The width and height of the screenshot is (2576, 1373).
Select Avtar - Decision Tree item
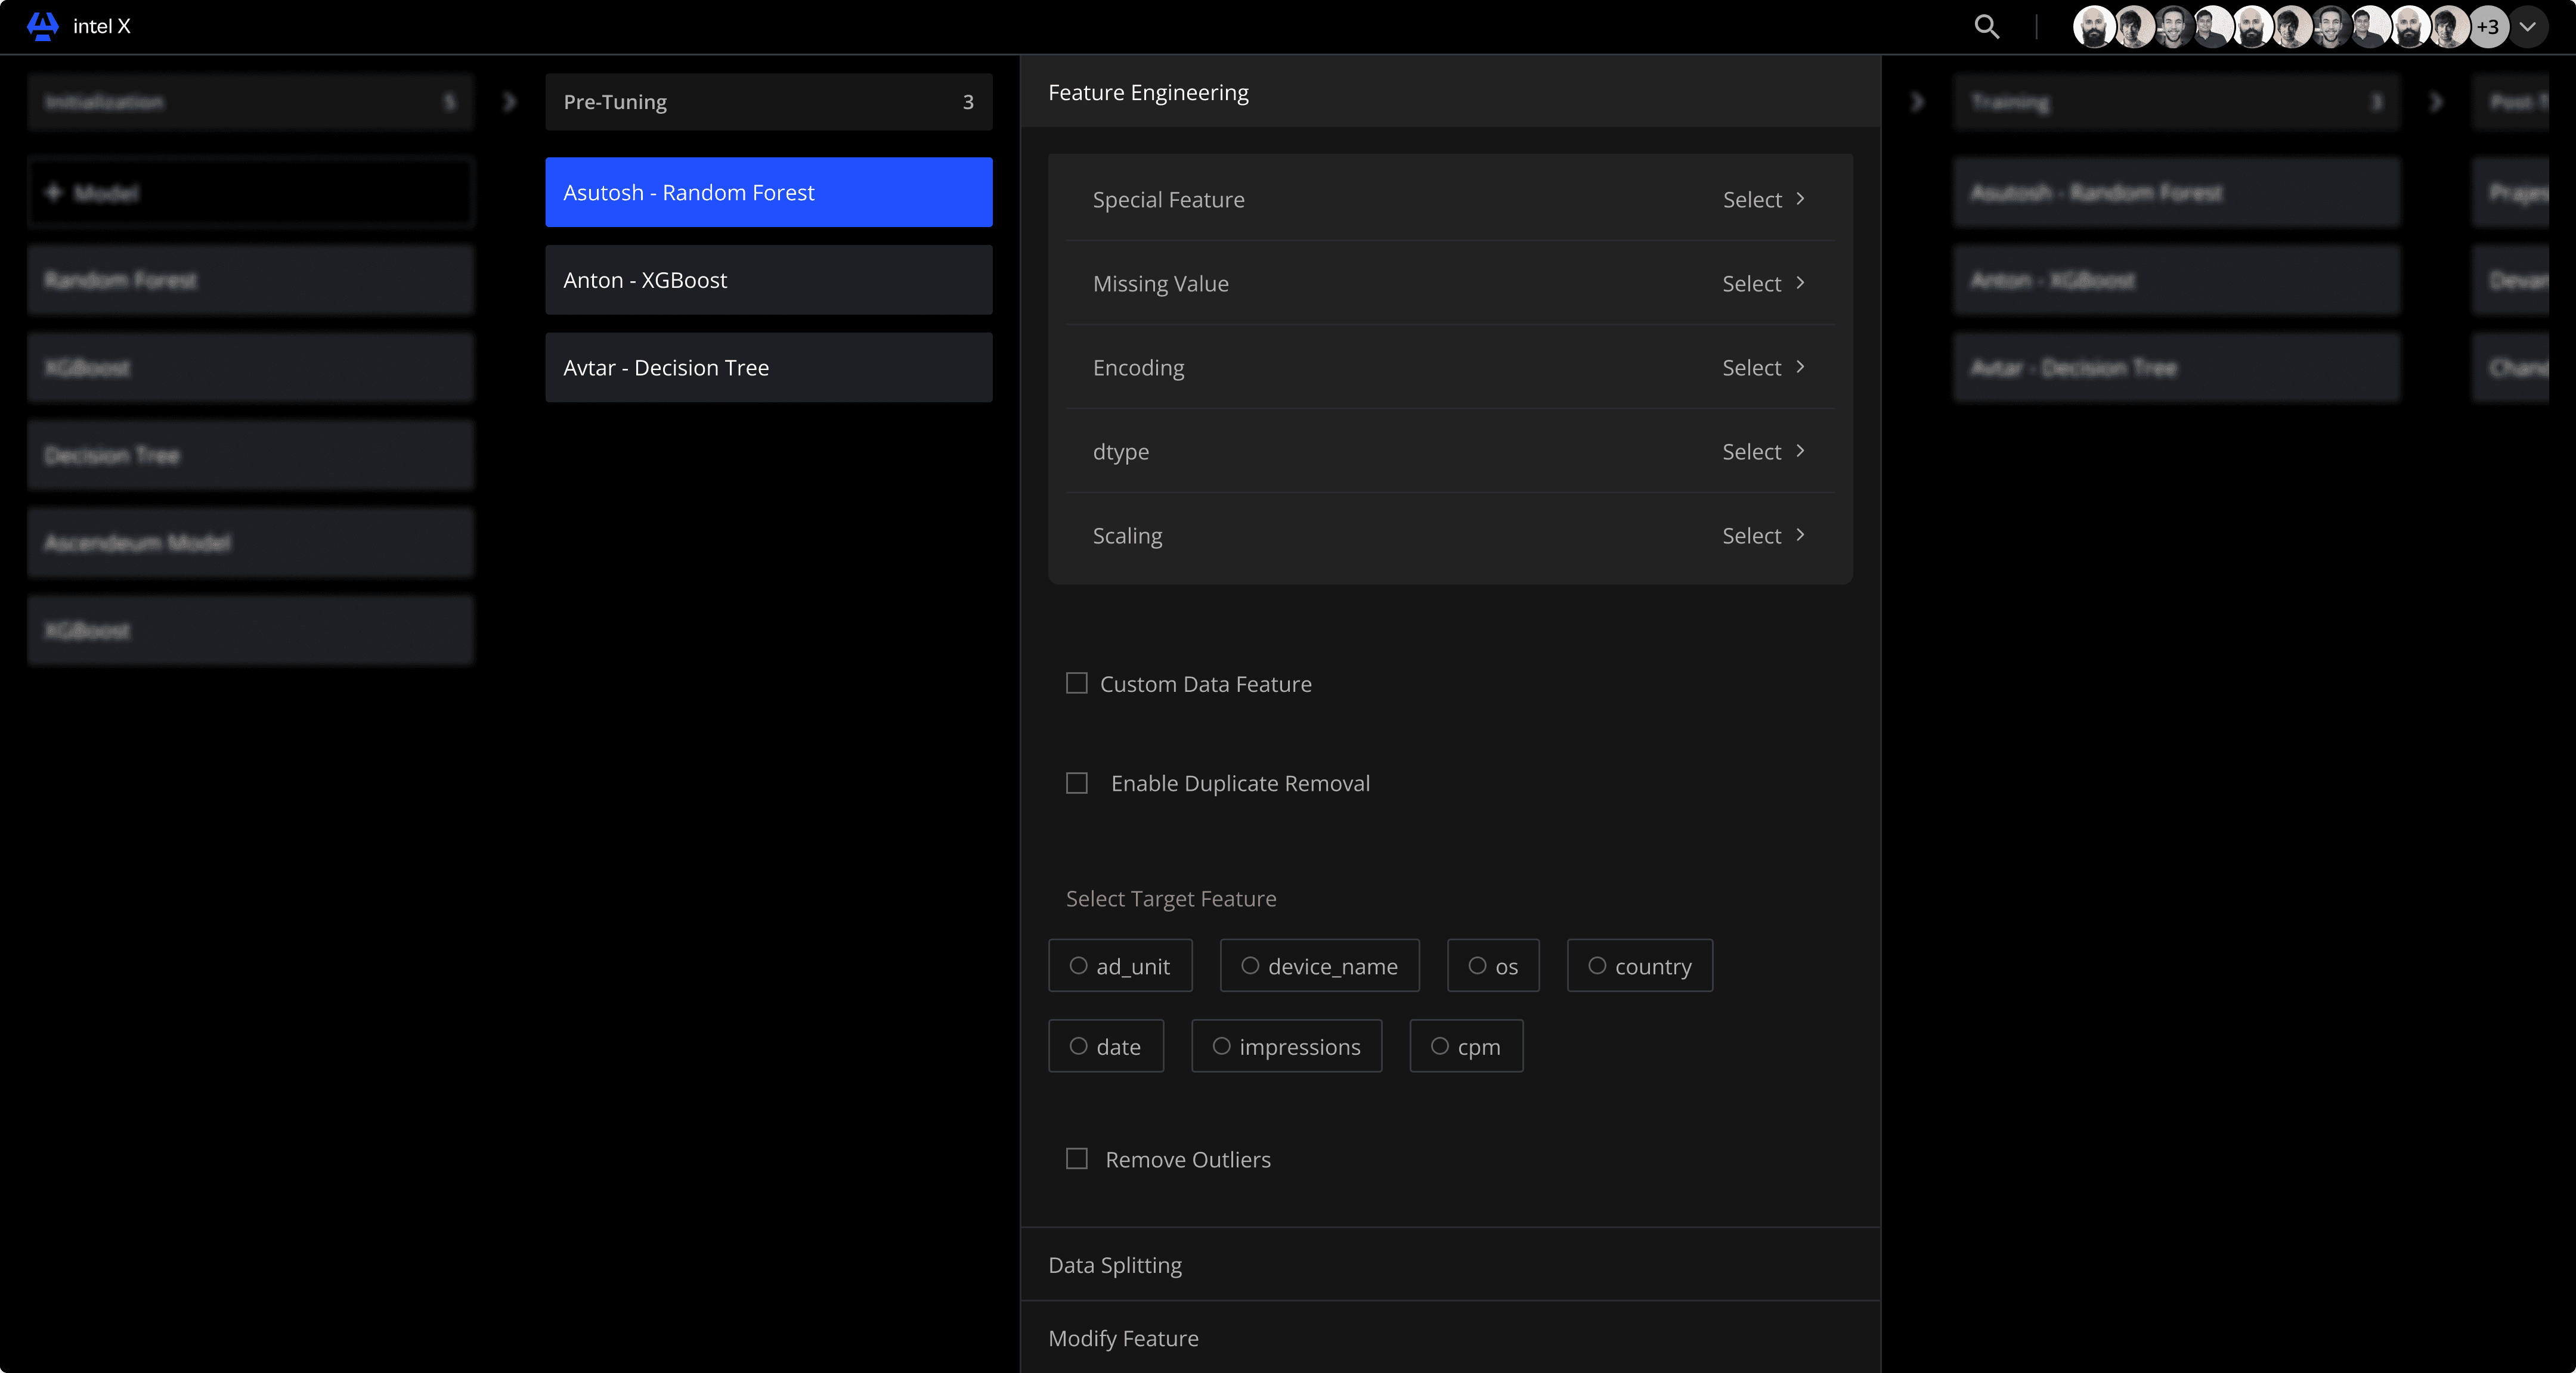coord(768,368)
